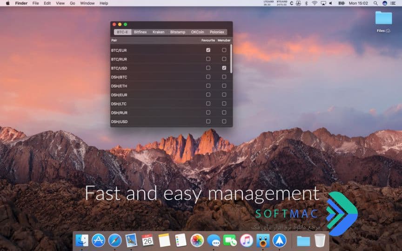402x251 pixels.
Task: Open the Help menu
Action: (x=104, y=3)
